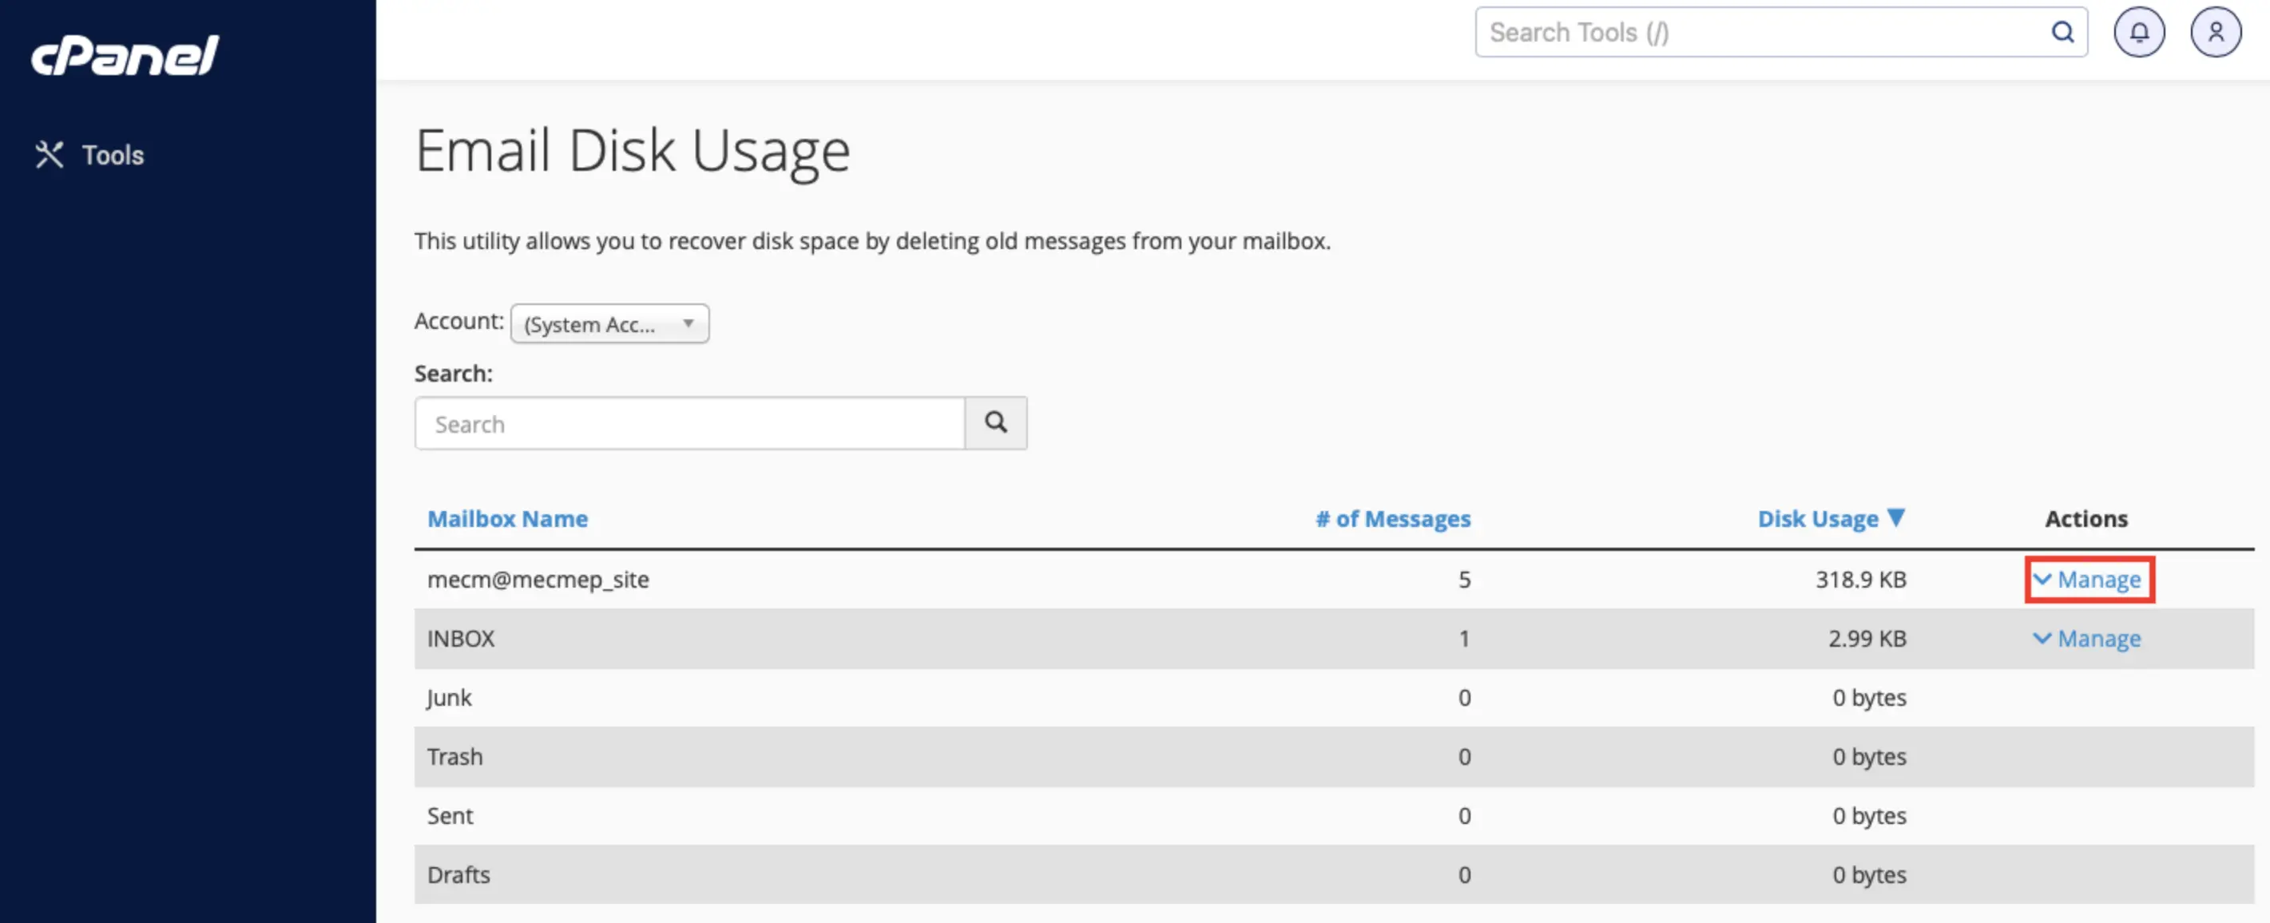Select the Sent mailbox row name
The image size is (2270, 923).
450,815
